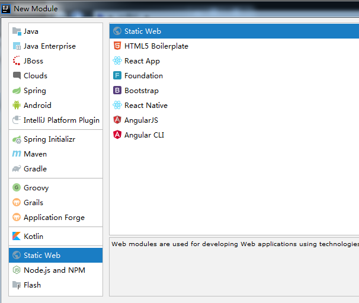Choose Kotlin module type
This screenshot has width=359, height=303.
[x=56, y=237]
